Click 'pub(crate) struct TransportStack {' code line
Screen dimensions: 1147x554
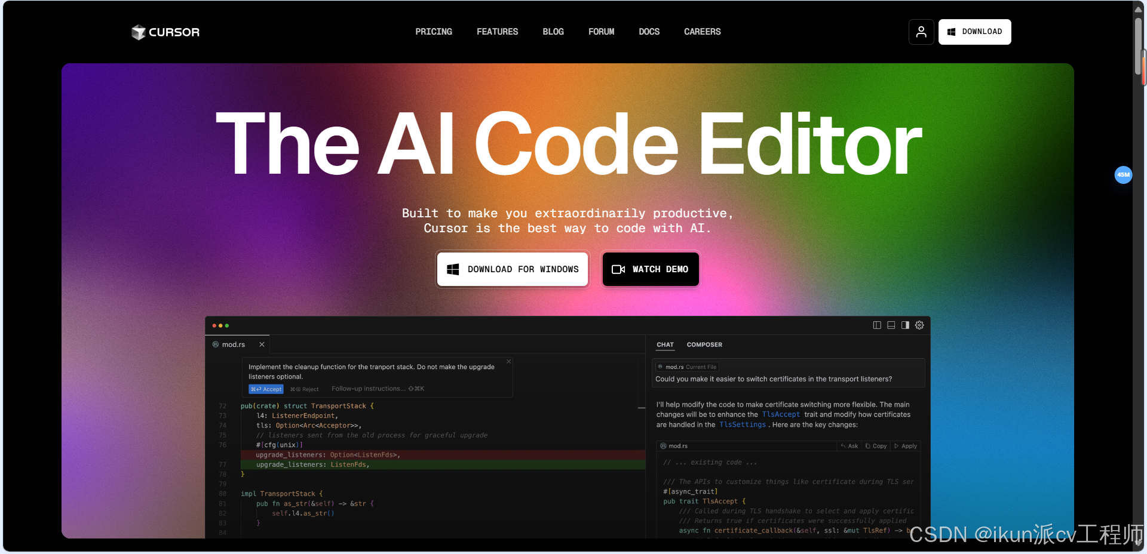point(307,406)
